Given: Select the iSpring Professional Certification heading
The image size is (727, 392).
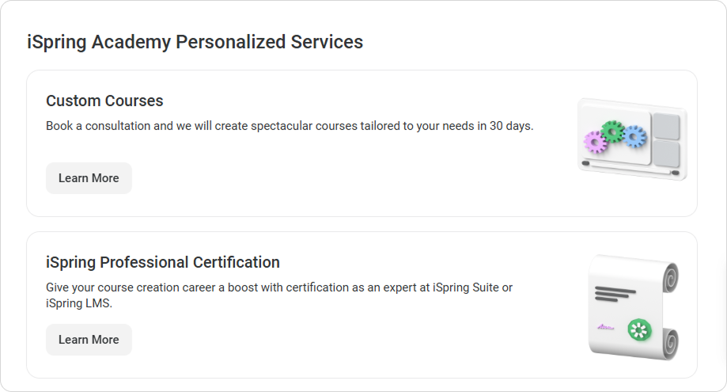Looking at the screenshot, I should coord(163,262).
